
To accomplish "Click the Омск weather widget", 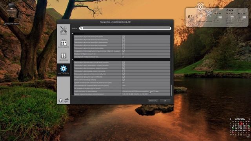I will pos(217,17).
